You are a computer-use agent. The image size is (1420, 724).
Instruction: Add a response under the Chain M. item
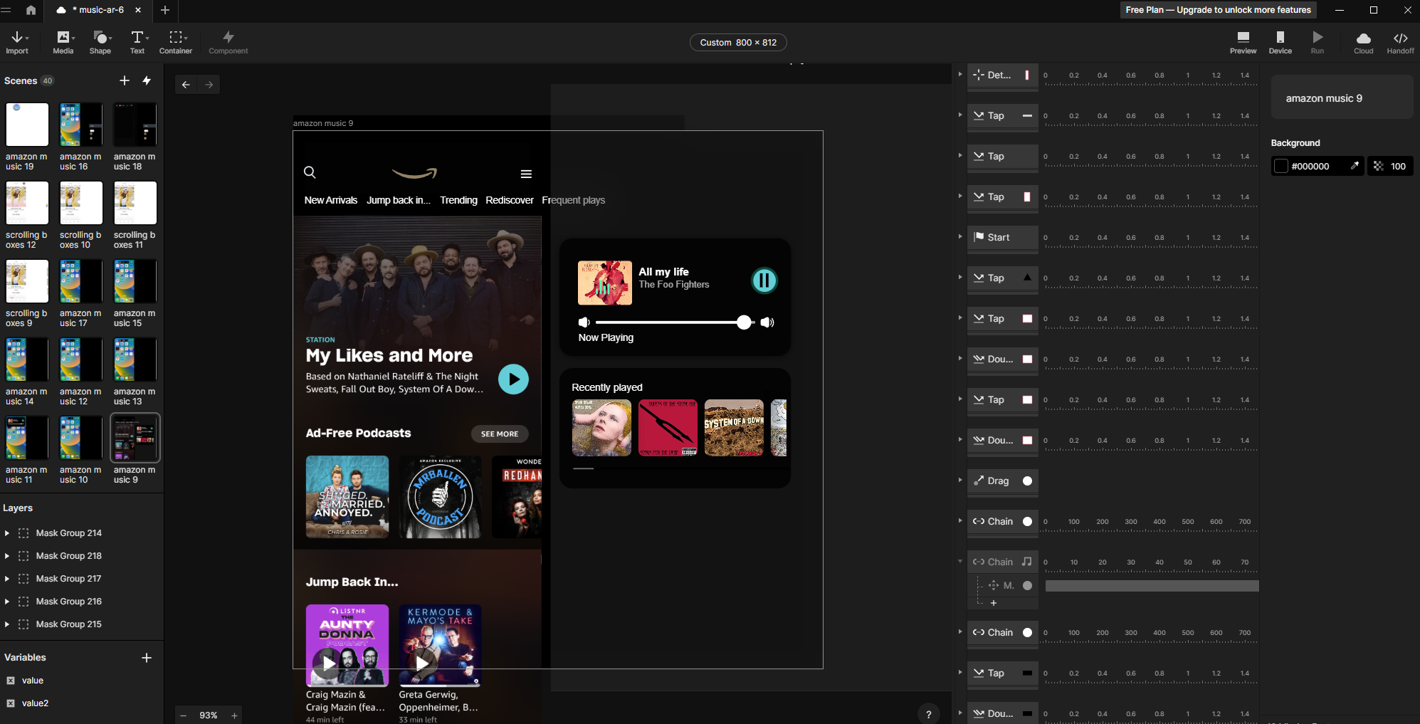[994, 603]
